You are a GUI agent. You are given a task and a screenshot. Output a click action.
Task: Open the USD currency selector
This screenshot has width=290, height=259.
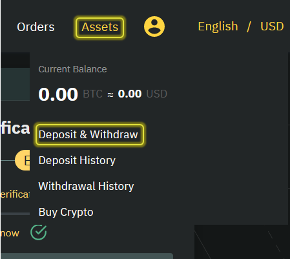(272, 26)
